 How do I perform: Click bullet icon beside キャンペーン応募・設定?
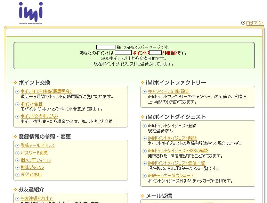click(x=144, y=92)
